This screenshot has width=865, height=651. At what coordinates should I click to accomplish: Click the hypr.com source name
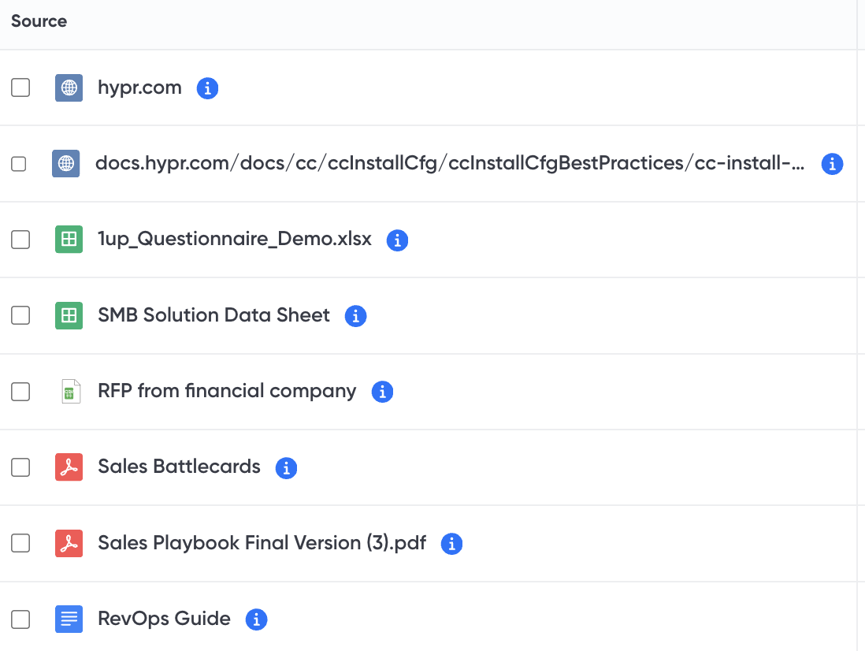pyautogui.click(x=139, y=87)
